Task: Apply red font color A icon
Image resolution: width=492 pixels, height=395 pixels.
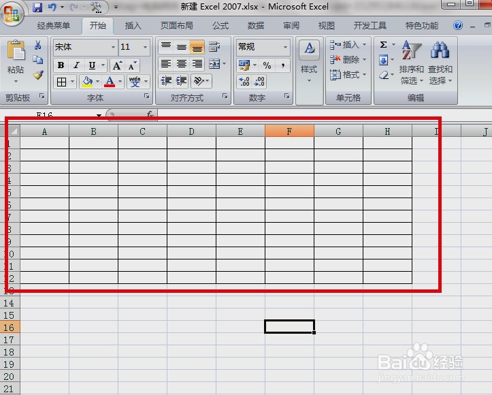Action: click(x=110, y=82)
